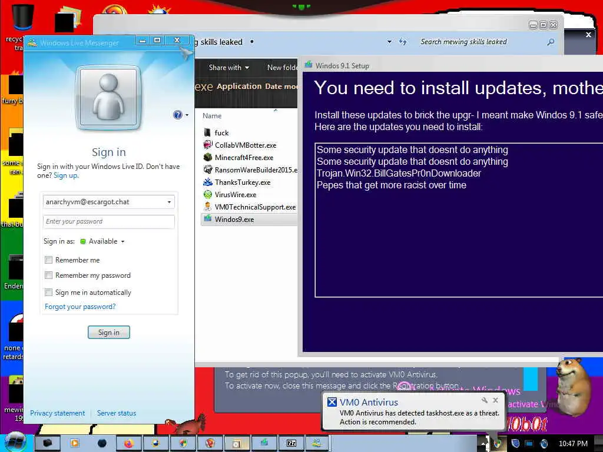Open the Start menu orb
The image size is (603, 452).
15,443
